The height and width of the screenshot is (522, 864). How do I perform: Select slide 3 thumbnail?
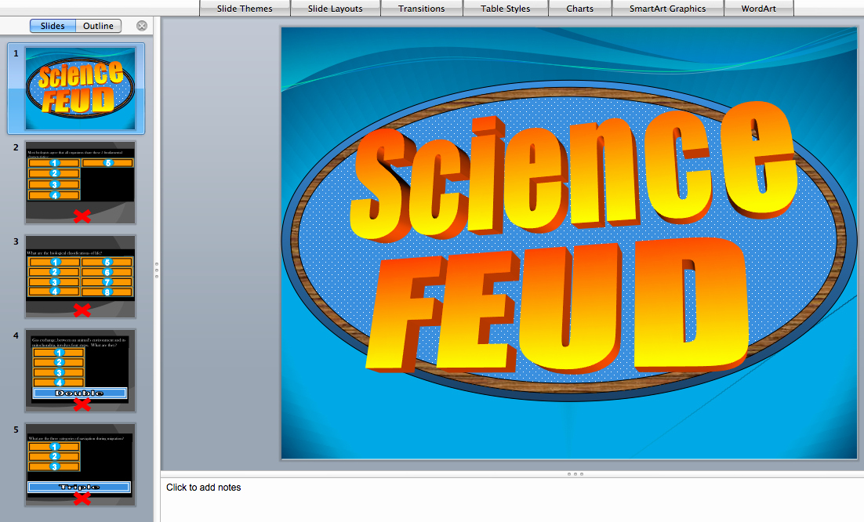(81, 277)
